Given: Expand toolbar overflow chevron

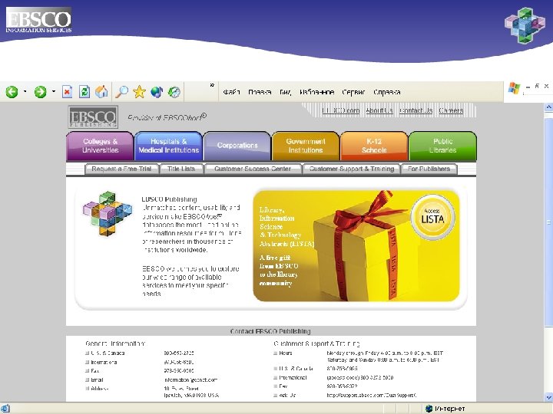Looking at the screenshot, I should (212, 85).
